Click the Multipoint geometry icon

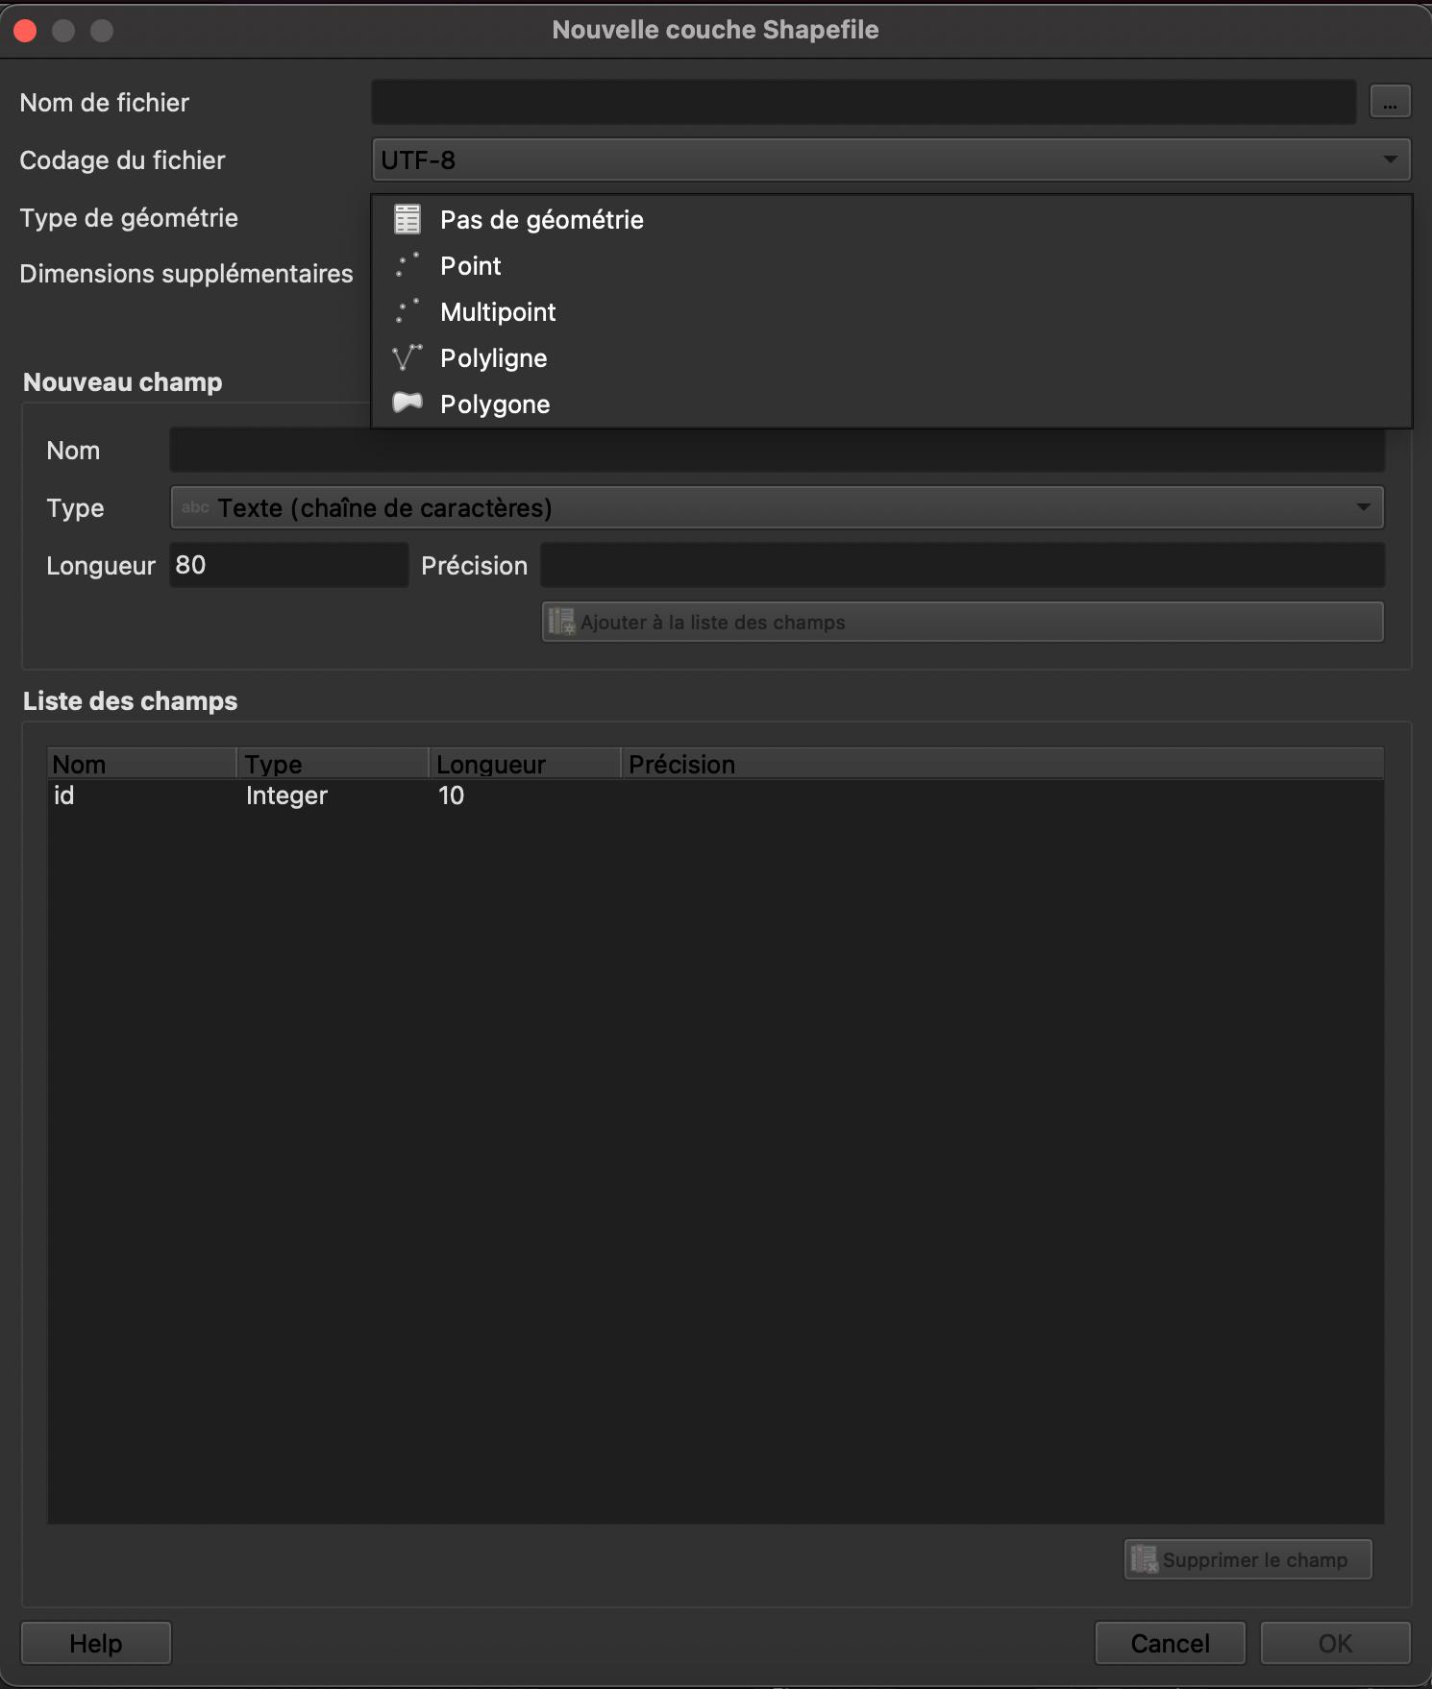407,312
